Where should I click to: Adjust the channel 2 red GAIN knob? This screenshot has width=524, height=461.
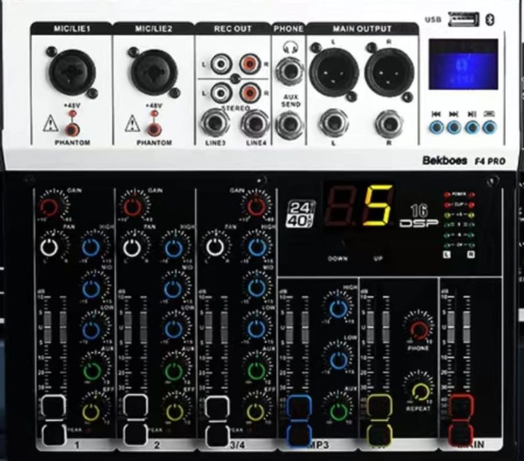[132, 207]
